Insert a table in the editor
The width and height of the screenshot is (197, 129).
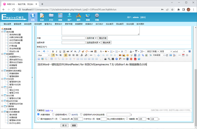52,59
